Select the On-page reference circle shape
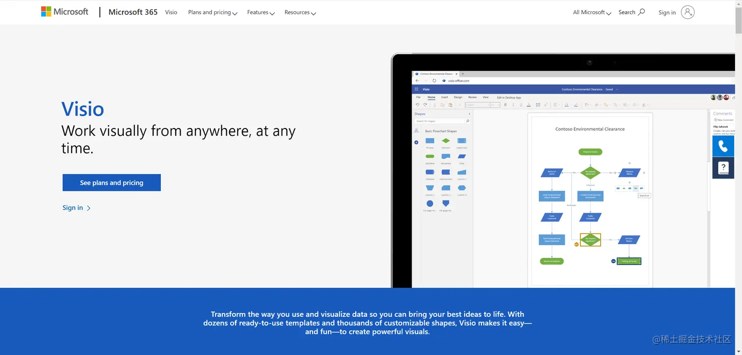This screenshot has height=355, width=742. click(x=430, y=203)
